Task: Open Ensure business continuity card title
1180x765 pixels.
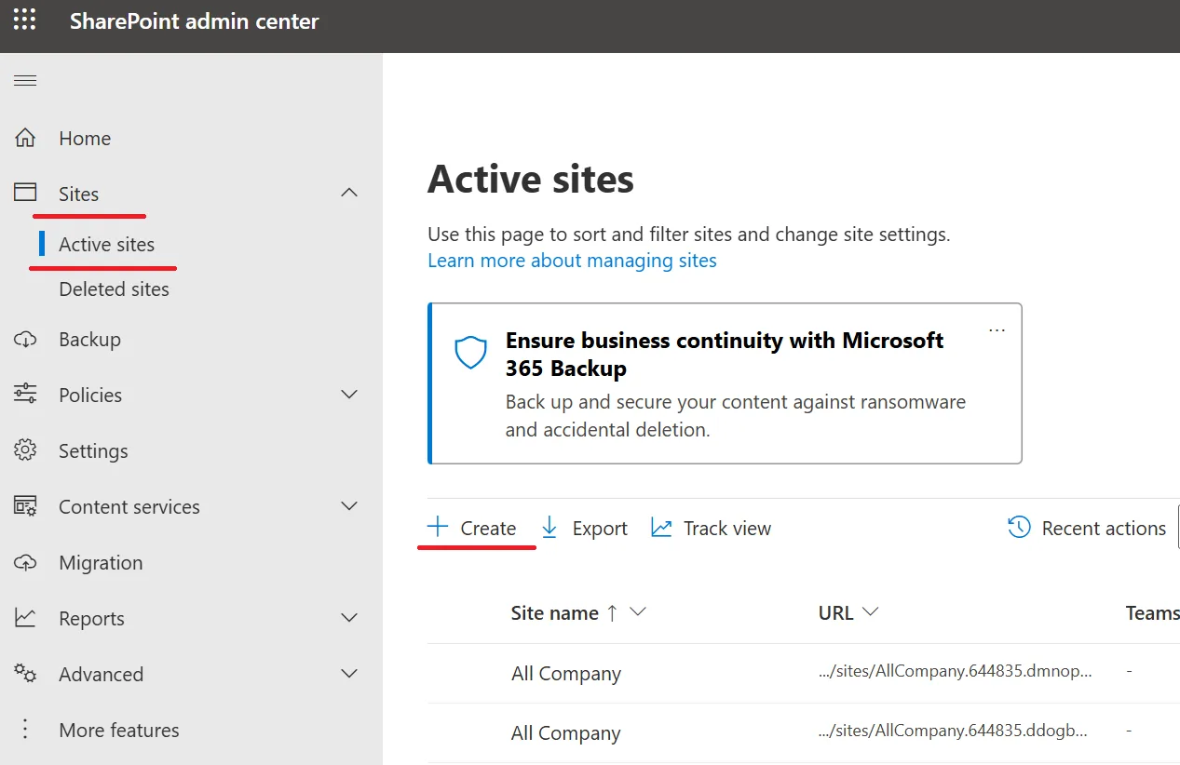Action: 725,354
